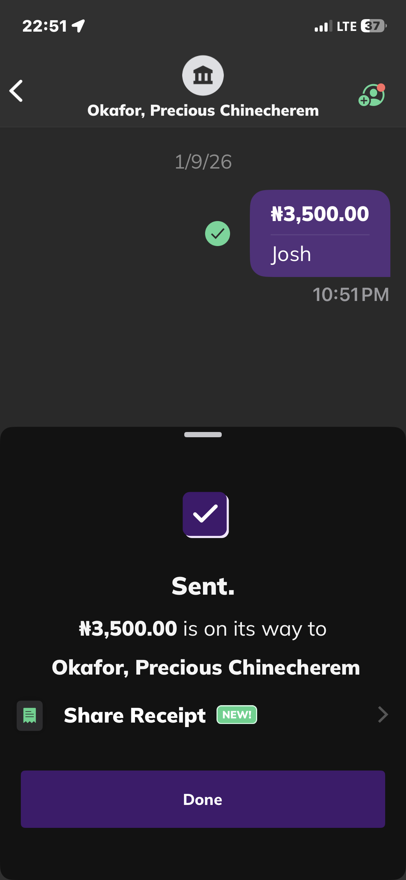Open Share Receipt chevron arrow
Screen dimensions: 406x880
pos(382,715)
